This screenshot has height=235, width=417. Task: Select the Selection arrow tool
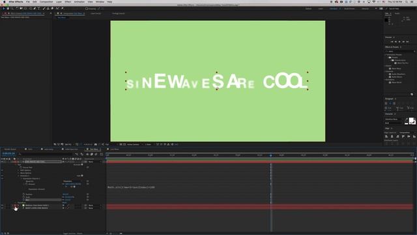(x=4, y=8)
